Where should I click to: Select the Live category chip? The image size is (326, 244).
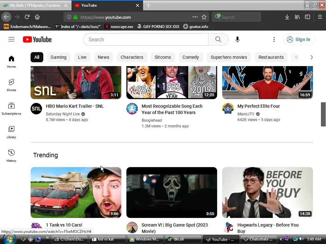coord(82,57)
